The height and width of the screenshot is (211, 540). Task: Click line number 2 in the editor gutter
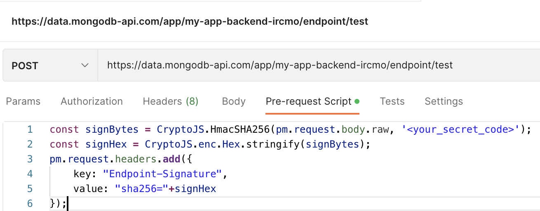[30, 144]
